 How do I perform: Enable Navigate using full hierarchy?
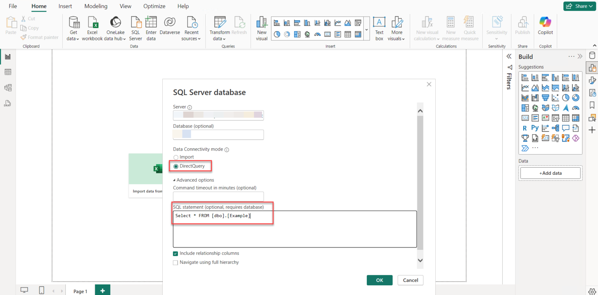pyautogui.click(x=175, y=262)
